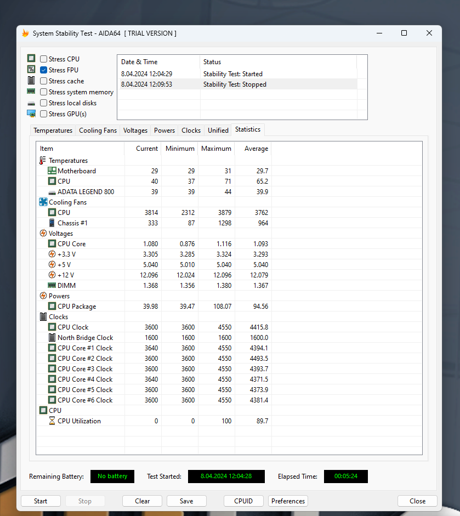The width and height of the screenshot is (460, 516).
Task: Click the CPU Clock row label
Action: (x=73, y=327)
